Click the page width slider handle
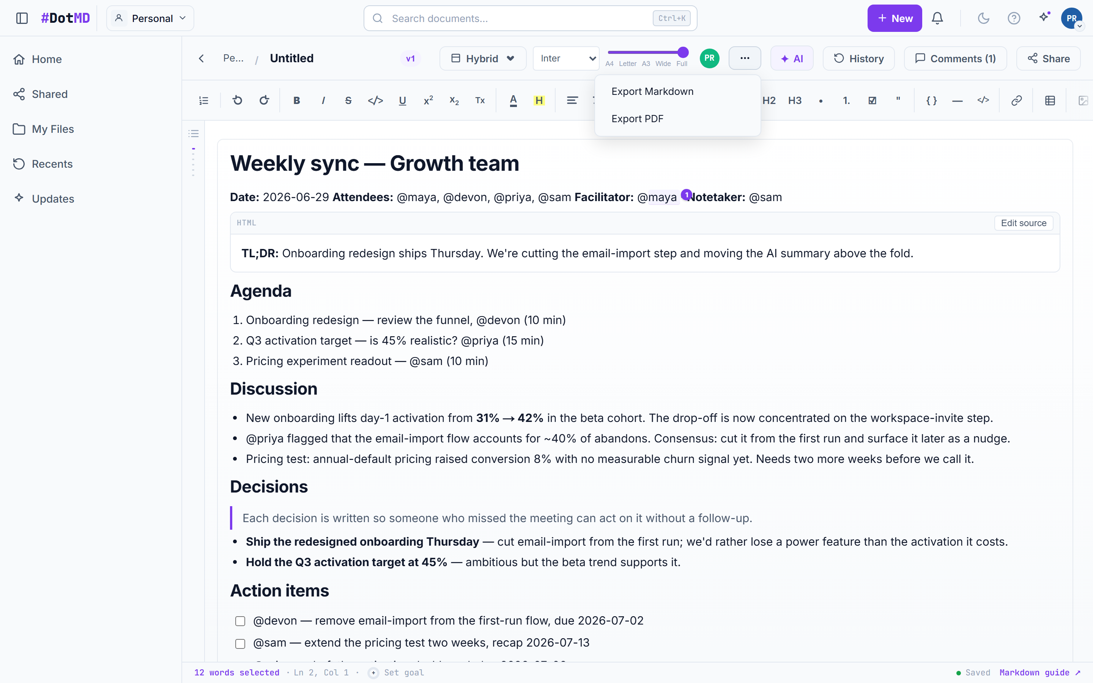 (x=683, y=52)
